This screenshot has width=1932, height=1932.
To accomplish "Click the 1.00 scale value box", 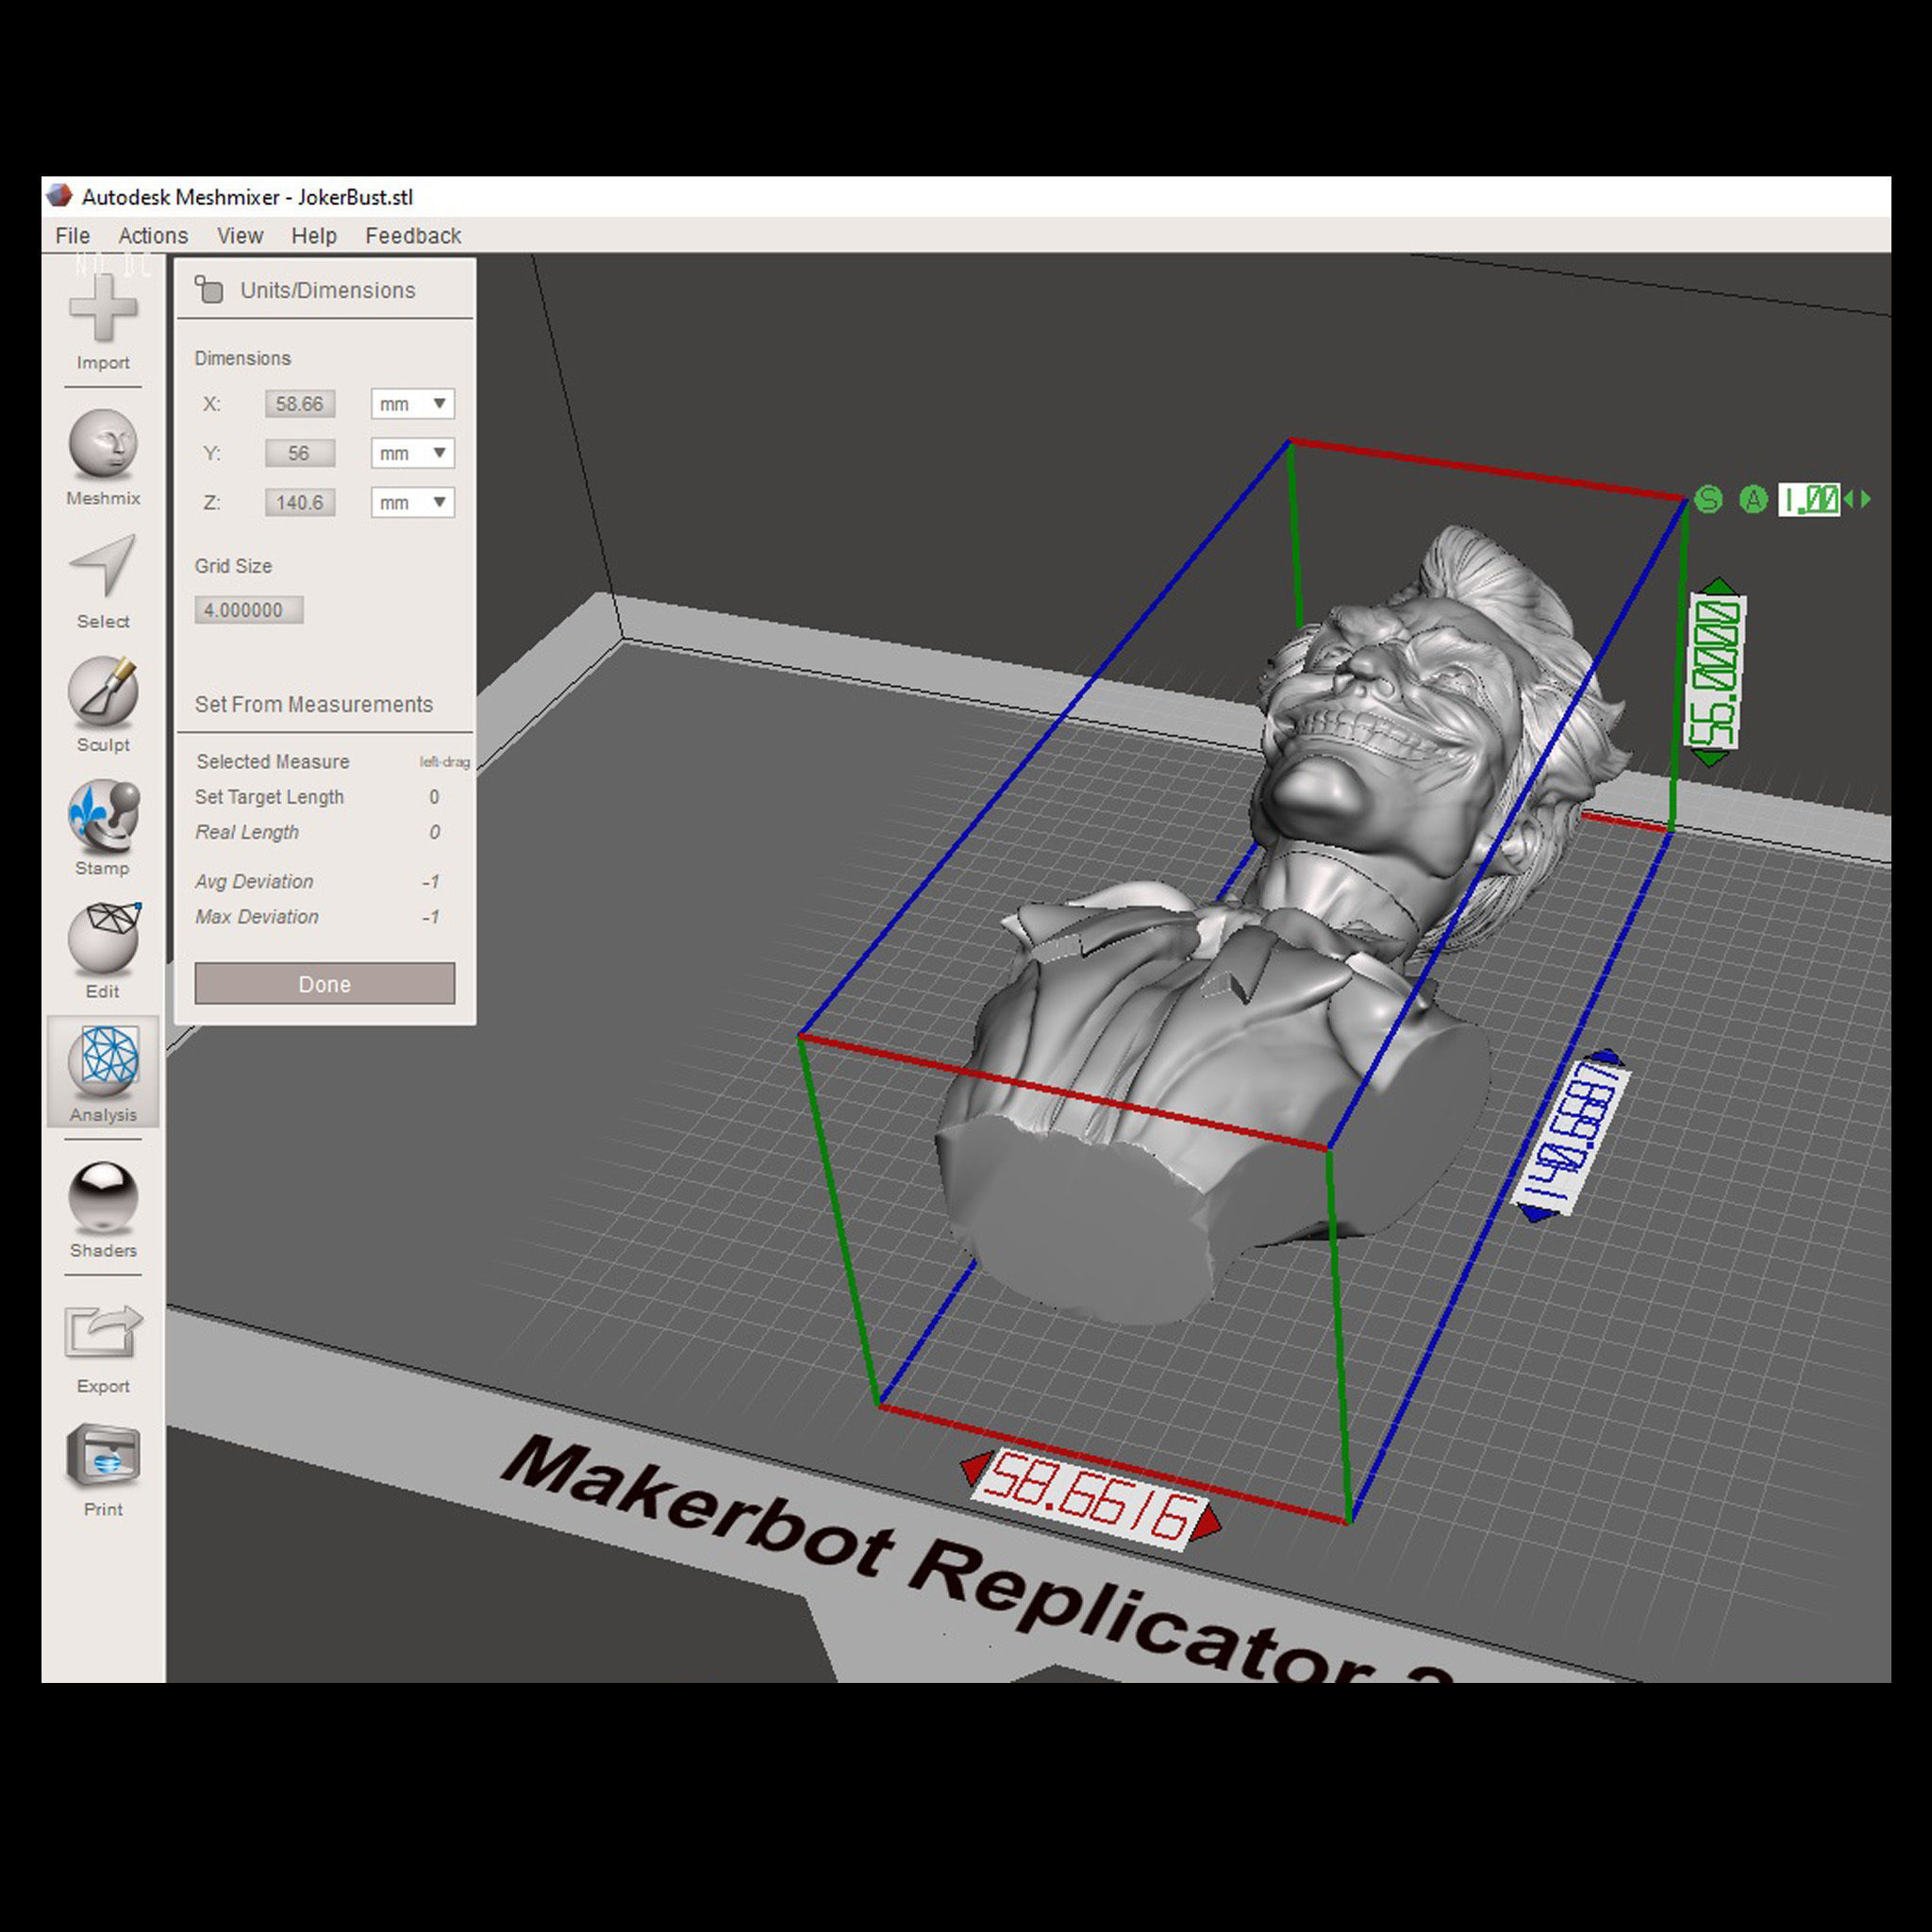I will coord(1809,499).
